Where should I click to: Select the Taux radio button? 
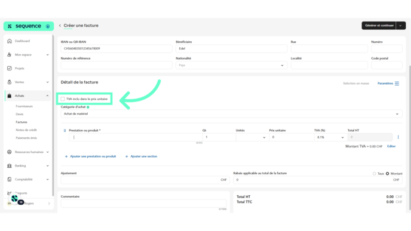pyautogui.click(x=375, y=174)
